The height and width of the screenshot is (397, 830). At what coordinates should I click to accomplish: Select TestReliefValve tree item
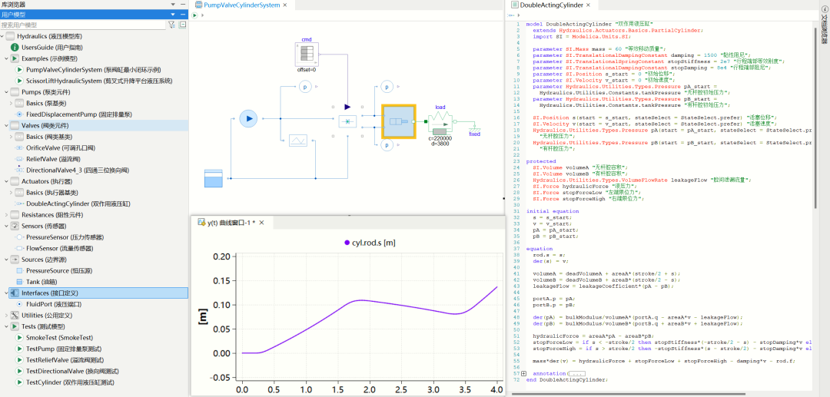pyautogui.click(x=67, y=360)
